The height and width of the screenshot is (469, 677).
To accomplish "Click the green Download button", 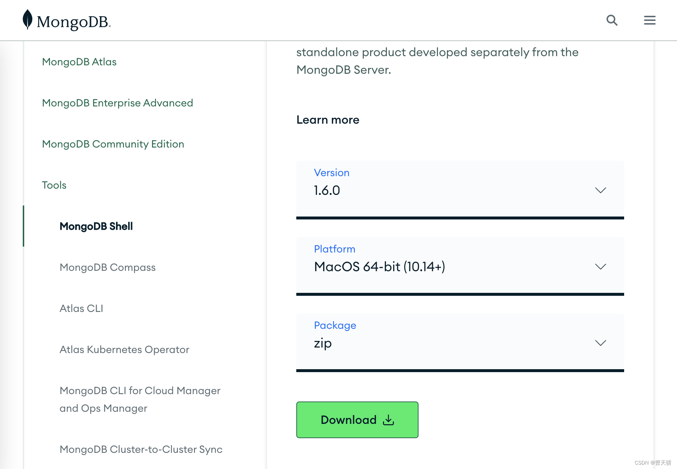I will tap(357, 420).
